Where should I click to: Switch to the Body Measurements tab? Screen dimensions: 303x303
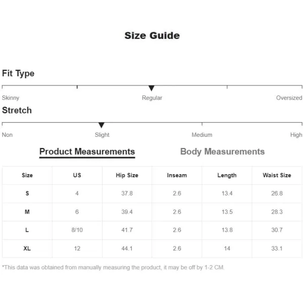(x=222, y=151)
